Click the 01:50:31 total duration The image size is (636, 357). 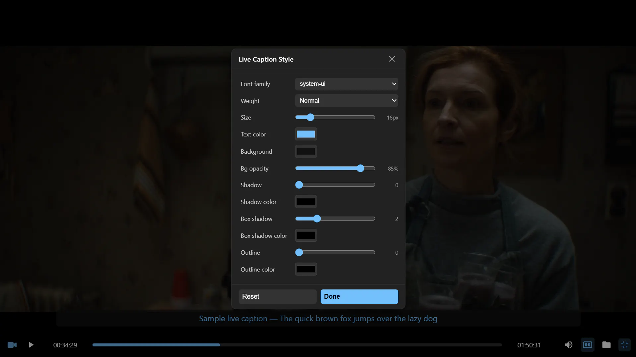(x=529, y=345)
